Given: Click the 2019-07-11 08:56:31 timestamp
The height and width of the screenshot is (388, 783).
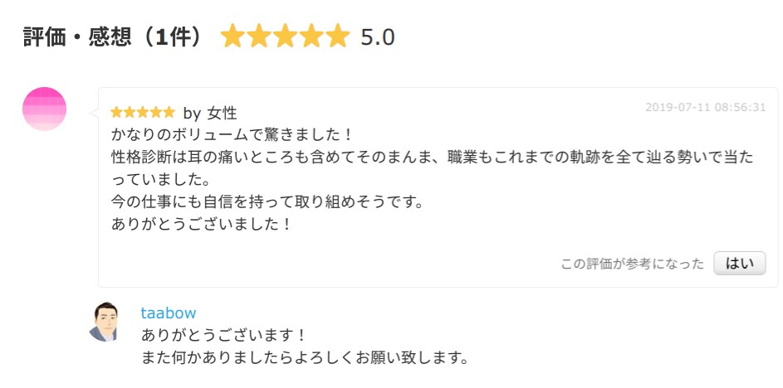Looking at the screenshot, I should pyautogui.click(x=705, y=107).
